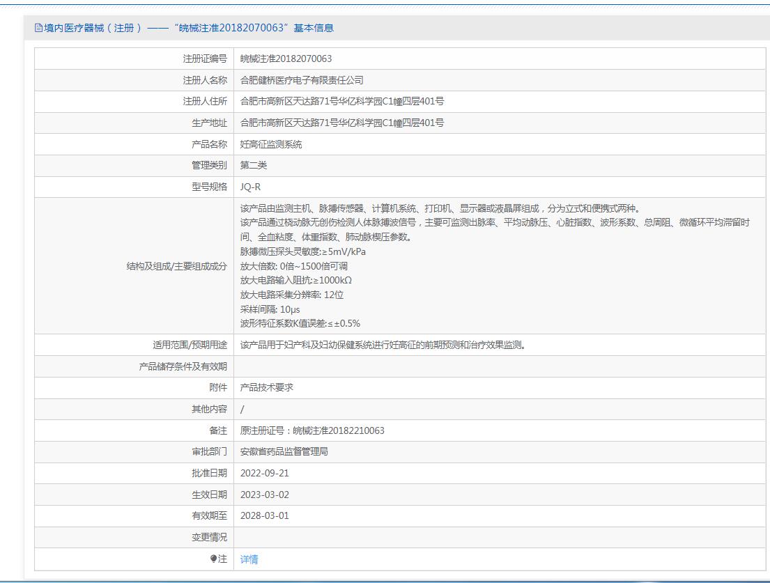This screenshot has width=770, height=583.
Task: Click the document icon in the header title
Action: pyautogui.click(x=38, y=28)
